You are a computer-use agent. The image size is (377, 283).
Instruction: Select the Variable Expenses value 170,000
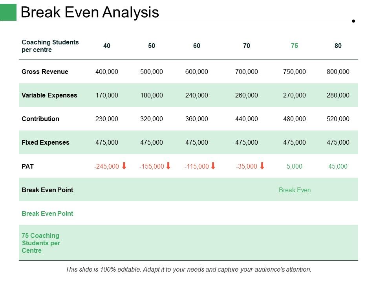point(107,95)
